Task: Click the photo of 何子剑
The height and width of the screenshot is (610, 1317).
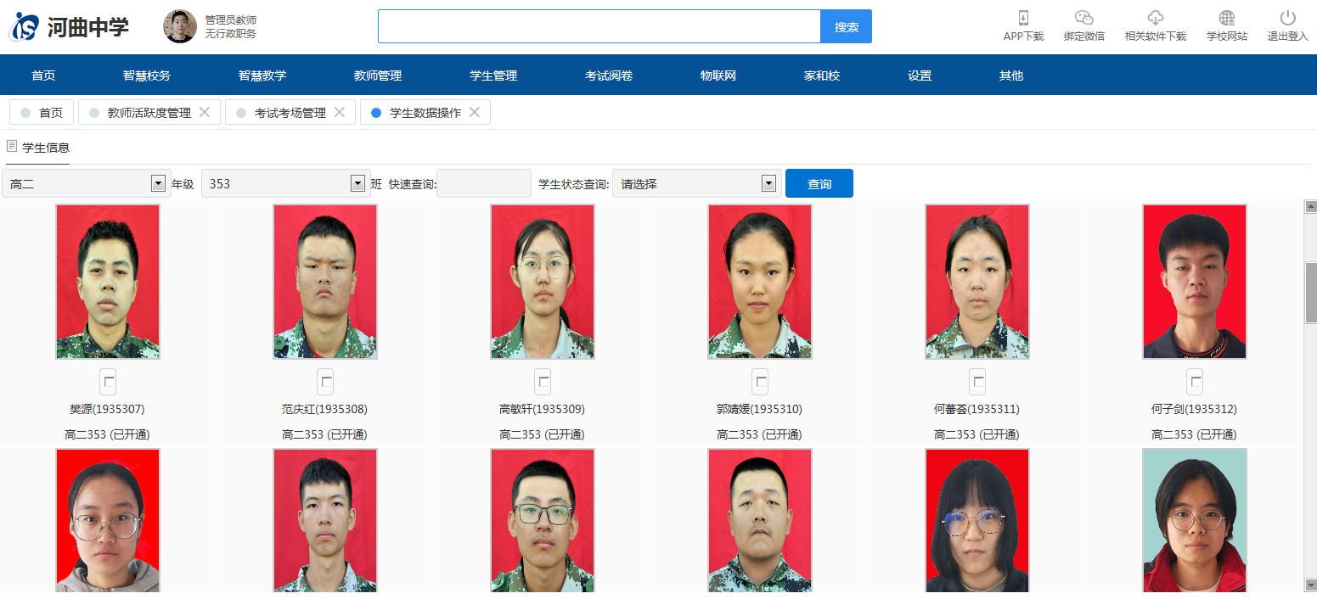Action: tap(1195, 282)
